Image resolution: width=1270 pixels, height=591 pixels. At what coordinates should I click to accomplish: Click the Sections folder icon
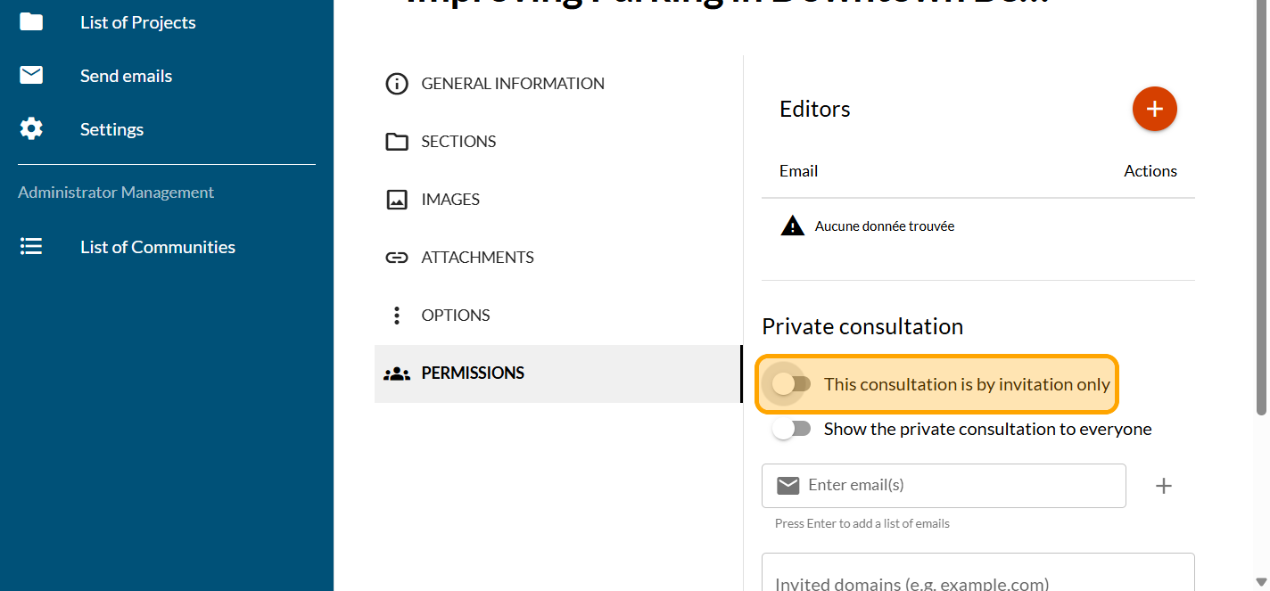pyautogui.click(x=396, y=142)
